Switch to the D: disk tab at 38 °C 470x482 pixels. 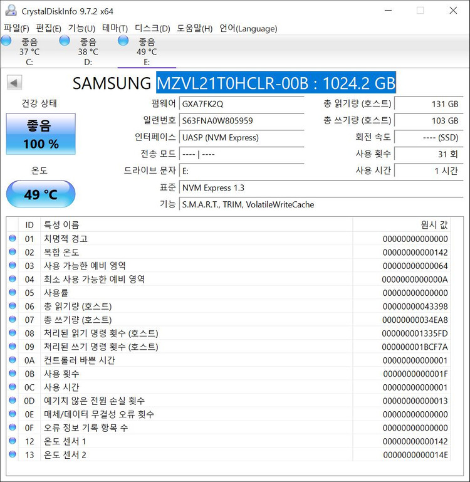tap(88, 51)
